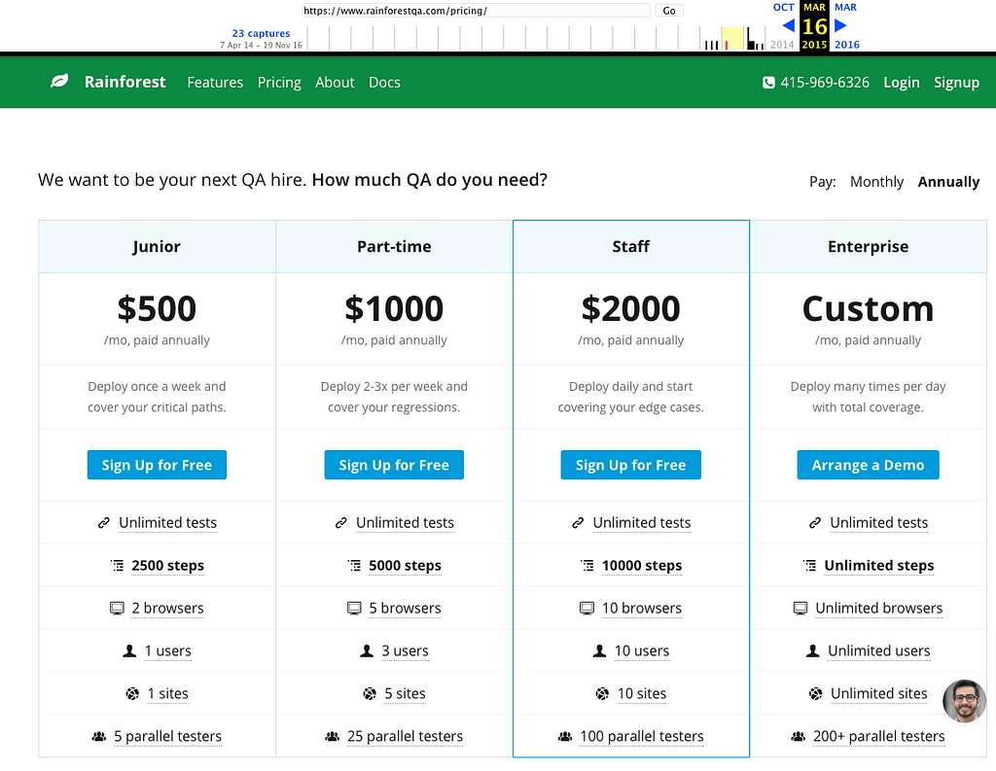
Task: Click the Wayback Go button
Action: coord(669,11)
